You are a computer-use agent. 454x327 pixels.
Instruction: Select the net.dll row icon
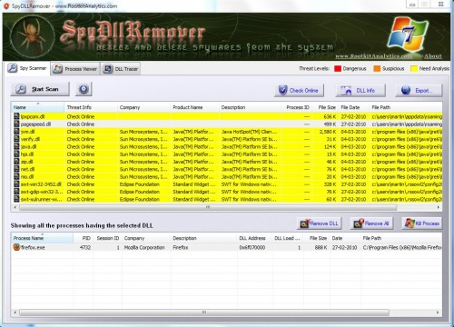click(16, 169)
